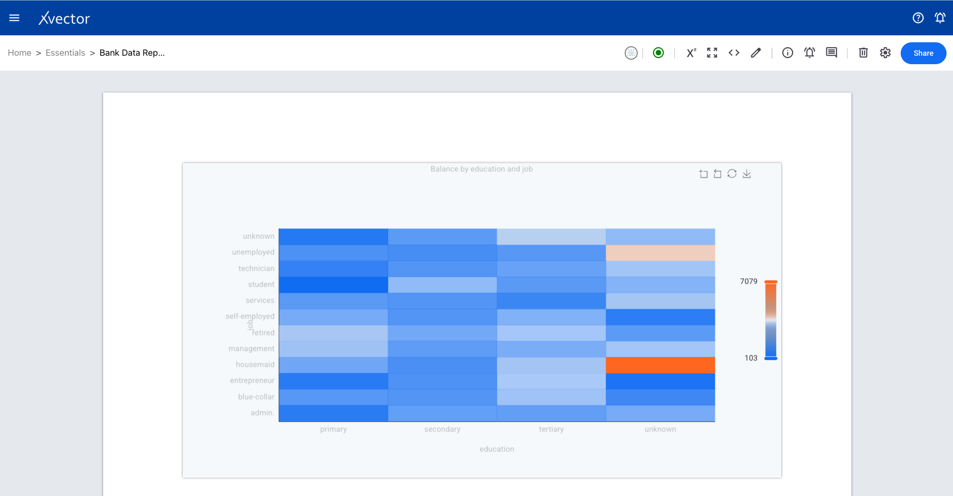Click the color gradient legend bar
The width and height of the screenshot is (953, 496).
(x=771, y=320)
